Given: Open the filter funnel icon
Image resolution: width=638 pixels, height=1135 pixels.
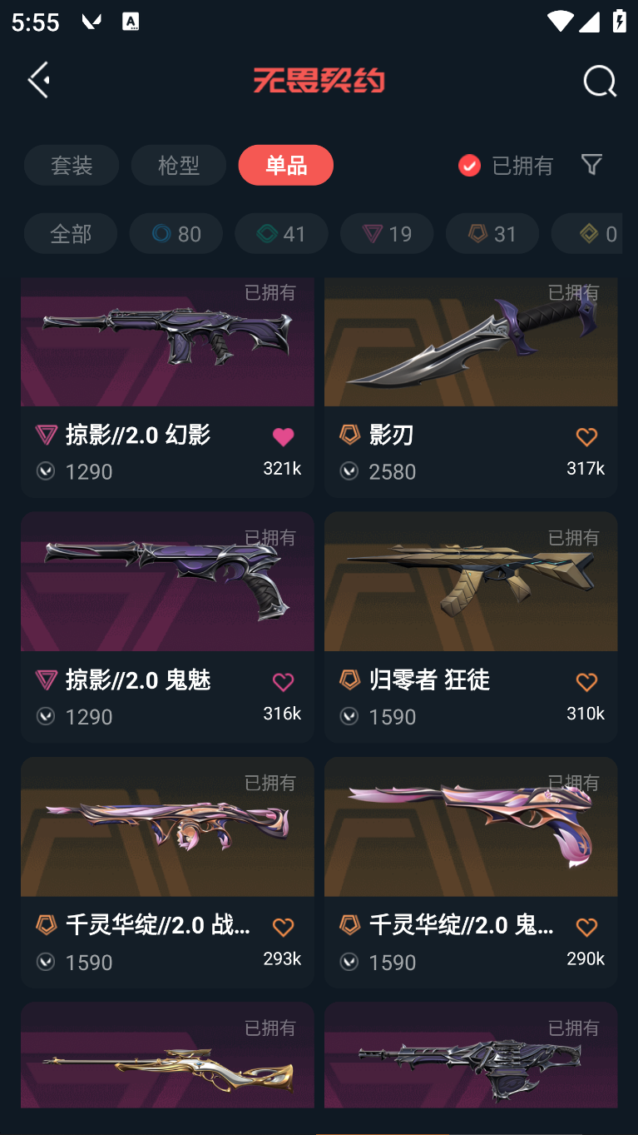Looking at the screenshot, I should click(591, 164).
